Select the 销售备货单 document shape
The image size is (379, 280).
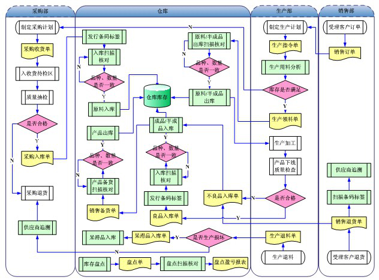pyautogui.click(x=103, y=210)
